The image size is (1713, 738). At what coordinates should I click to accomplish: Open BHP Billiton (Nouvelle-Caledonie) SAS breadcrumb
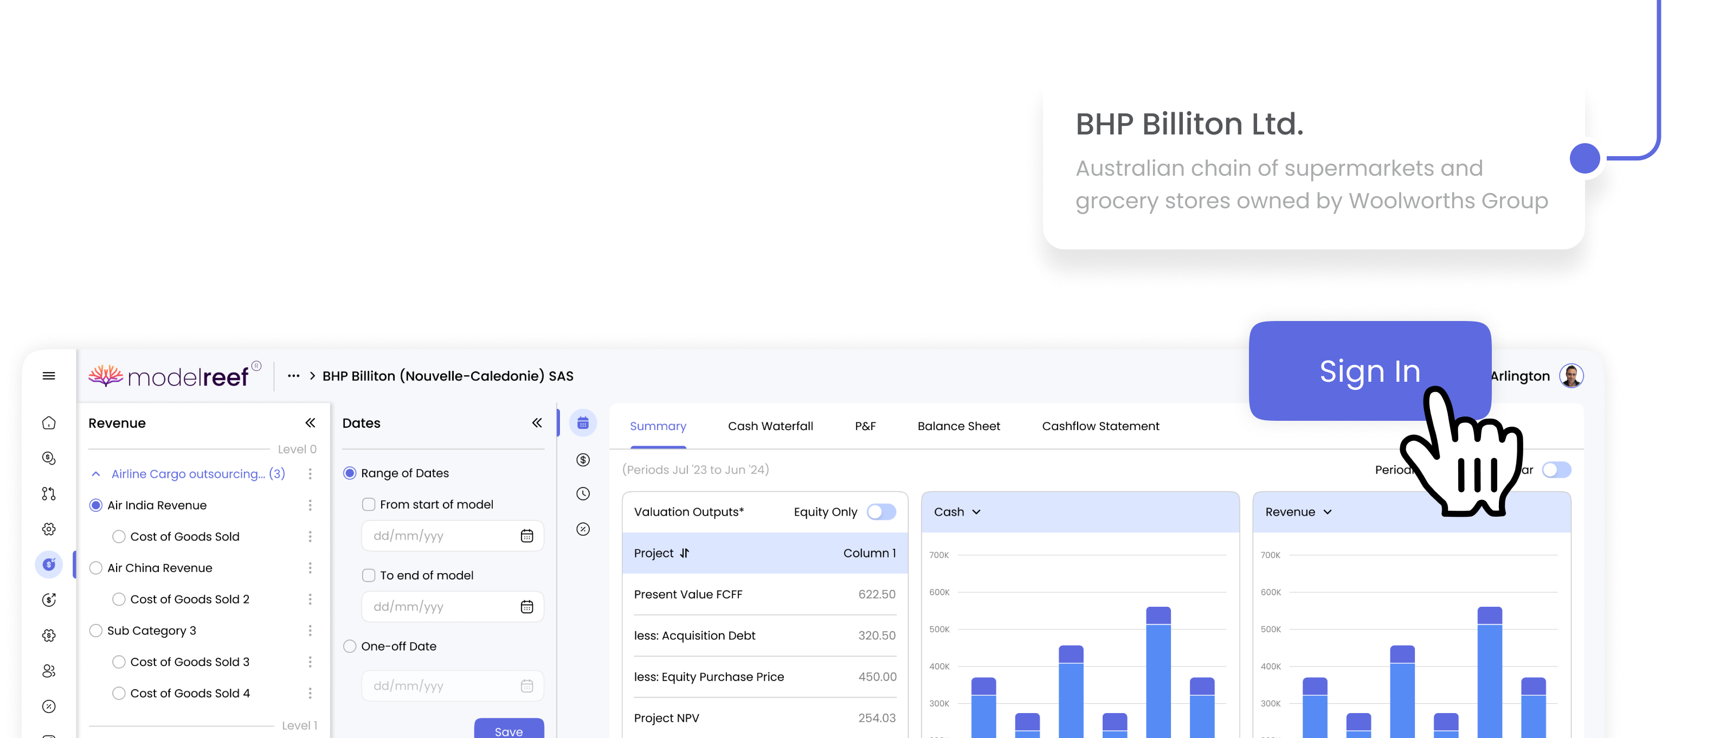(448, 376)
